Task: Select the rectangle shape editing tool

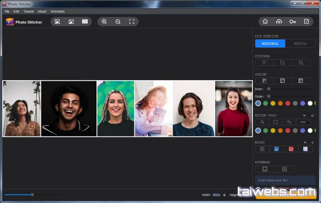Action: tap(275, 122)
